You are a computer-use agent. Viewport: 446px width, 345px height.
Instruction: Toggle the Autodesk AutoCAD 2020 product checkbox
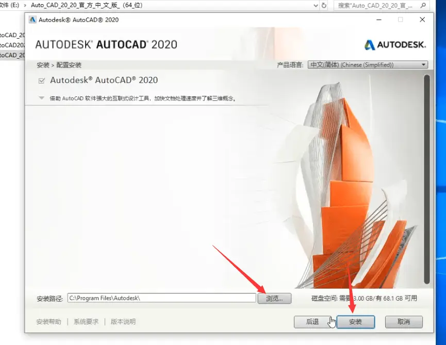pos(42,81)
